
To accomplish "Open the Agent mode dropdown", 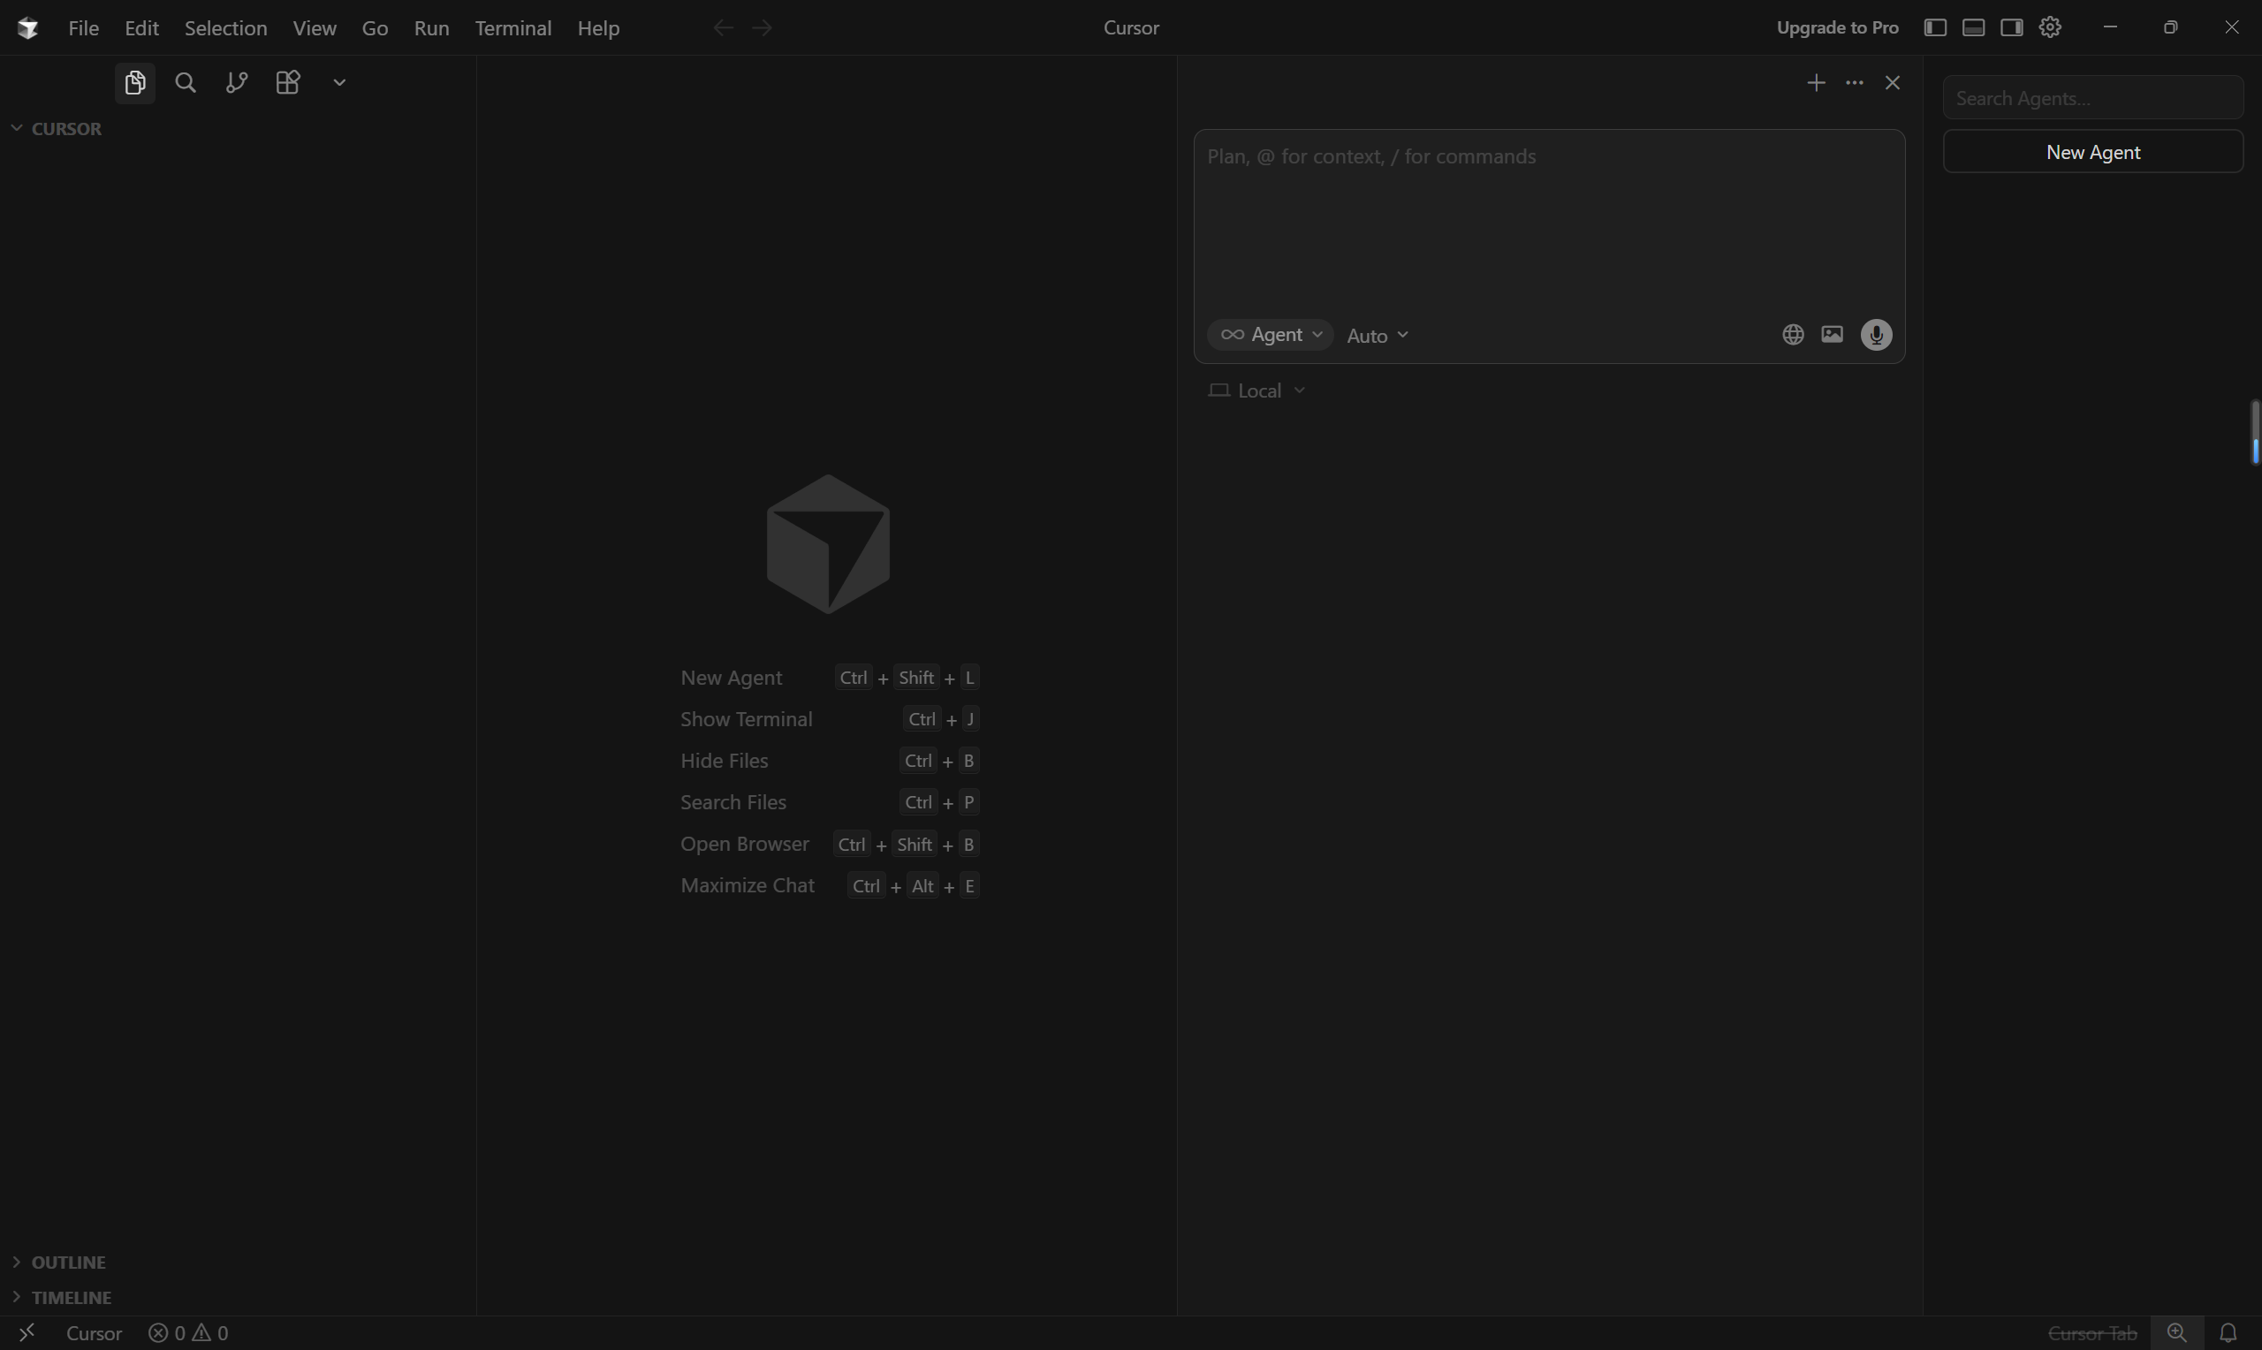I will [x=1271, y=335].
